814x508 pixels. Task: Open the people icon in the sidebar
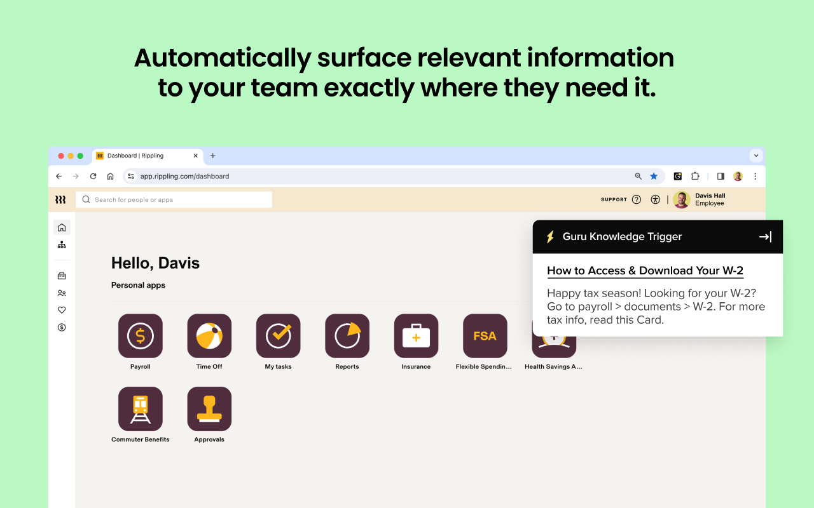(x=62, y=293)
